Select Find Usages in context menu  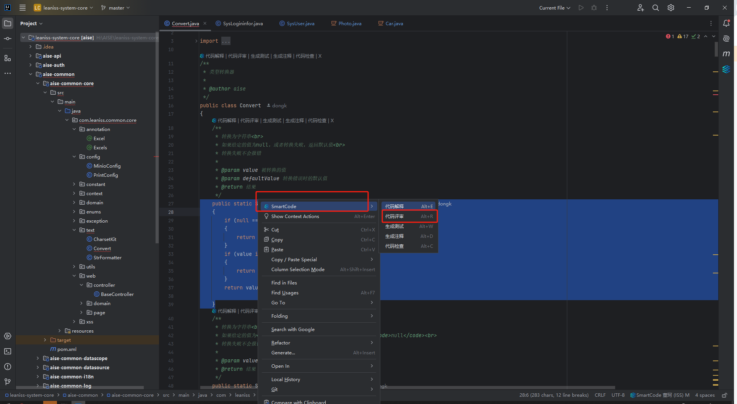[x=319, y=292]
